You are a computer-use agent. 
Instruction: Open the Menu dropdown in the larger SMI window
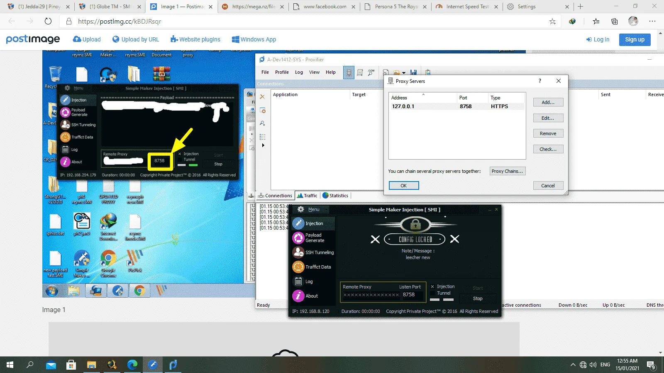(x=313, y=210)
